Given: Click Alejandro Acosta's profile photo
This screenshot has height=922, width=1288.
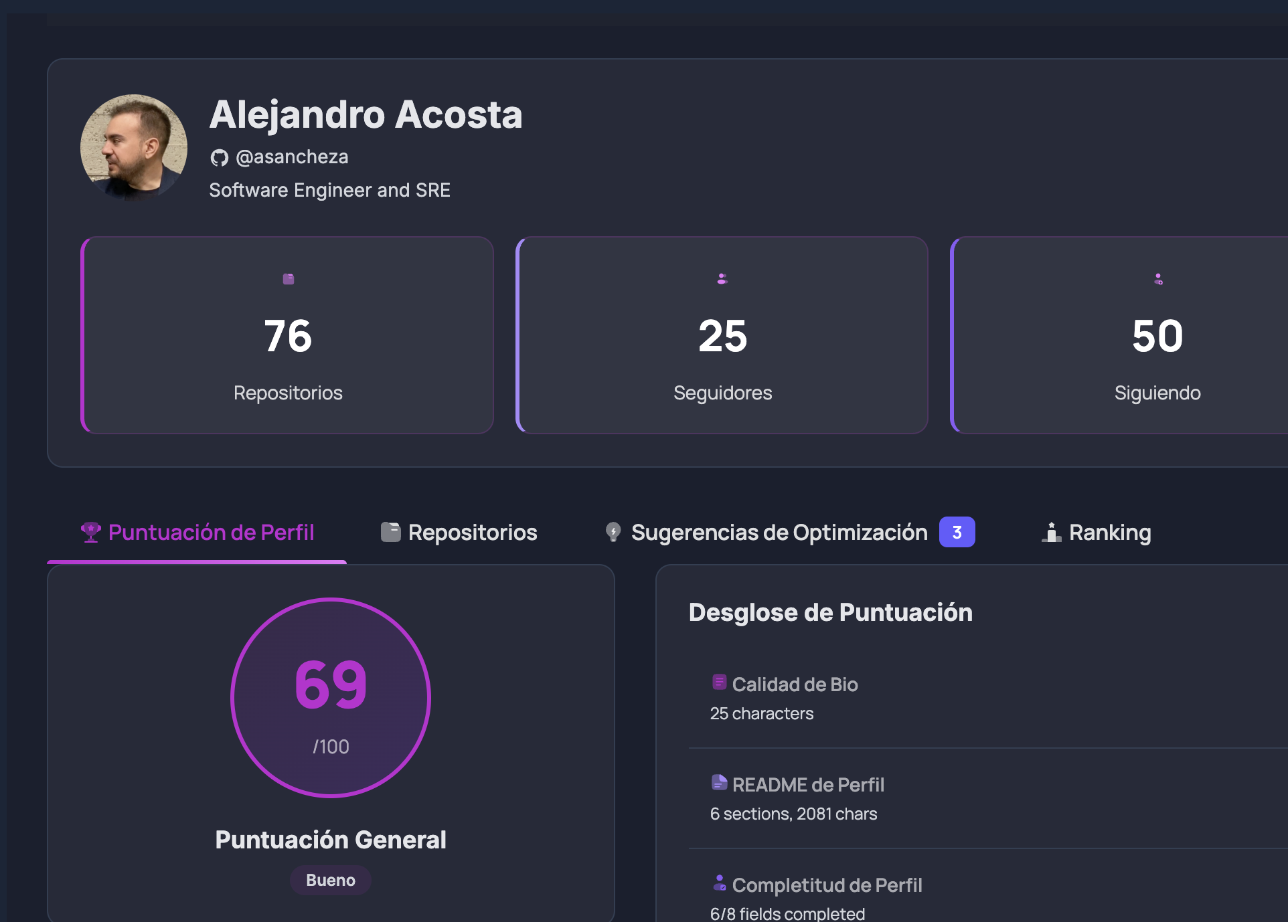Looking at the screenshot, I should pyautogui.click(x=134, y=147).
